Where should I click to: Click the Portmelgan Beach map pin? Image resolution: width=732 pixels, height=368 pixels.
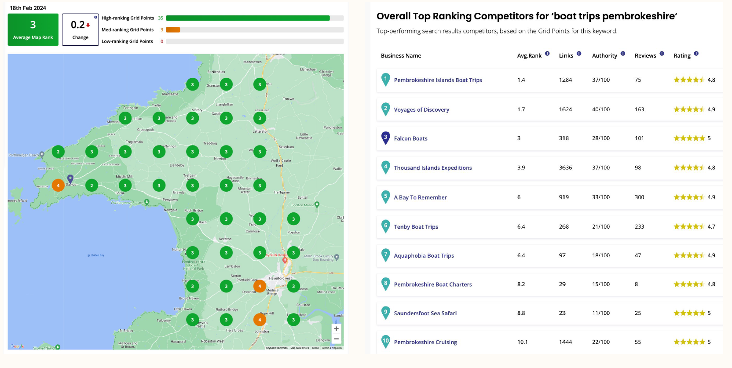42,155
